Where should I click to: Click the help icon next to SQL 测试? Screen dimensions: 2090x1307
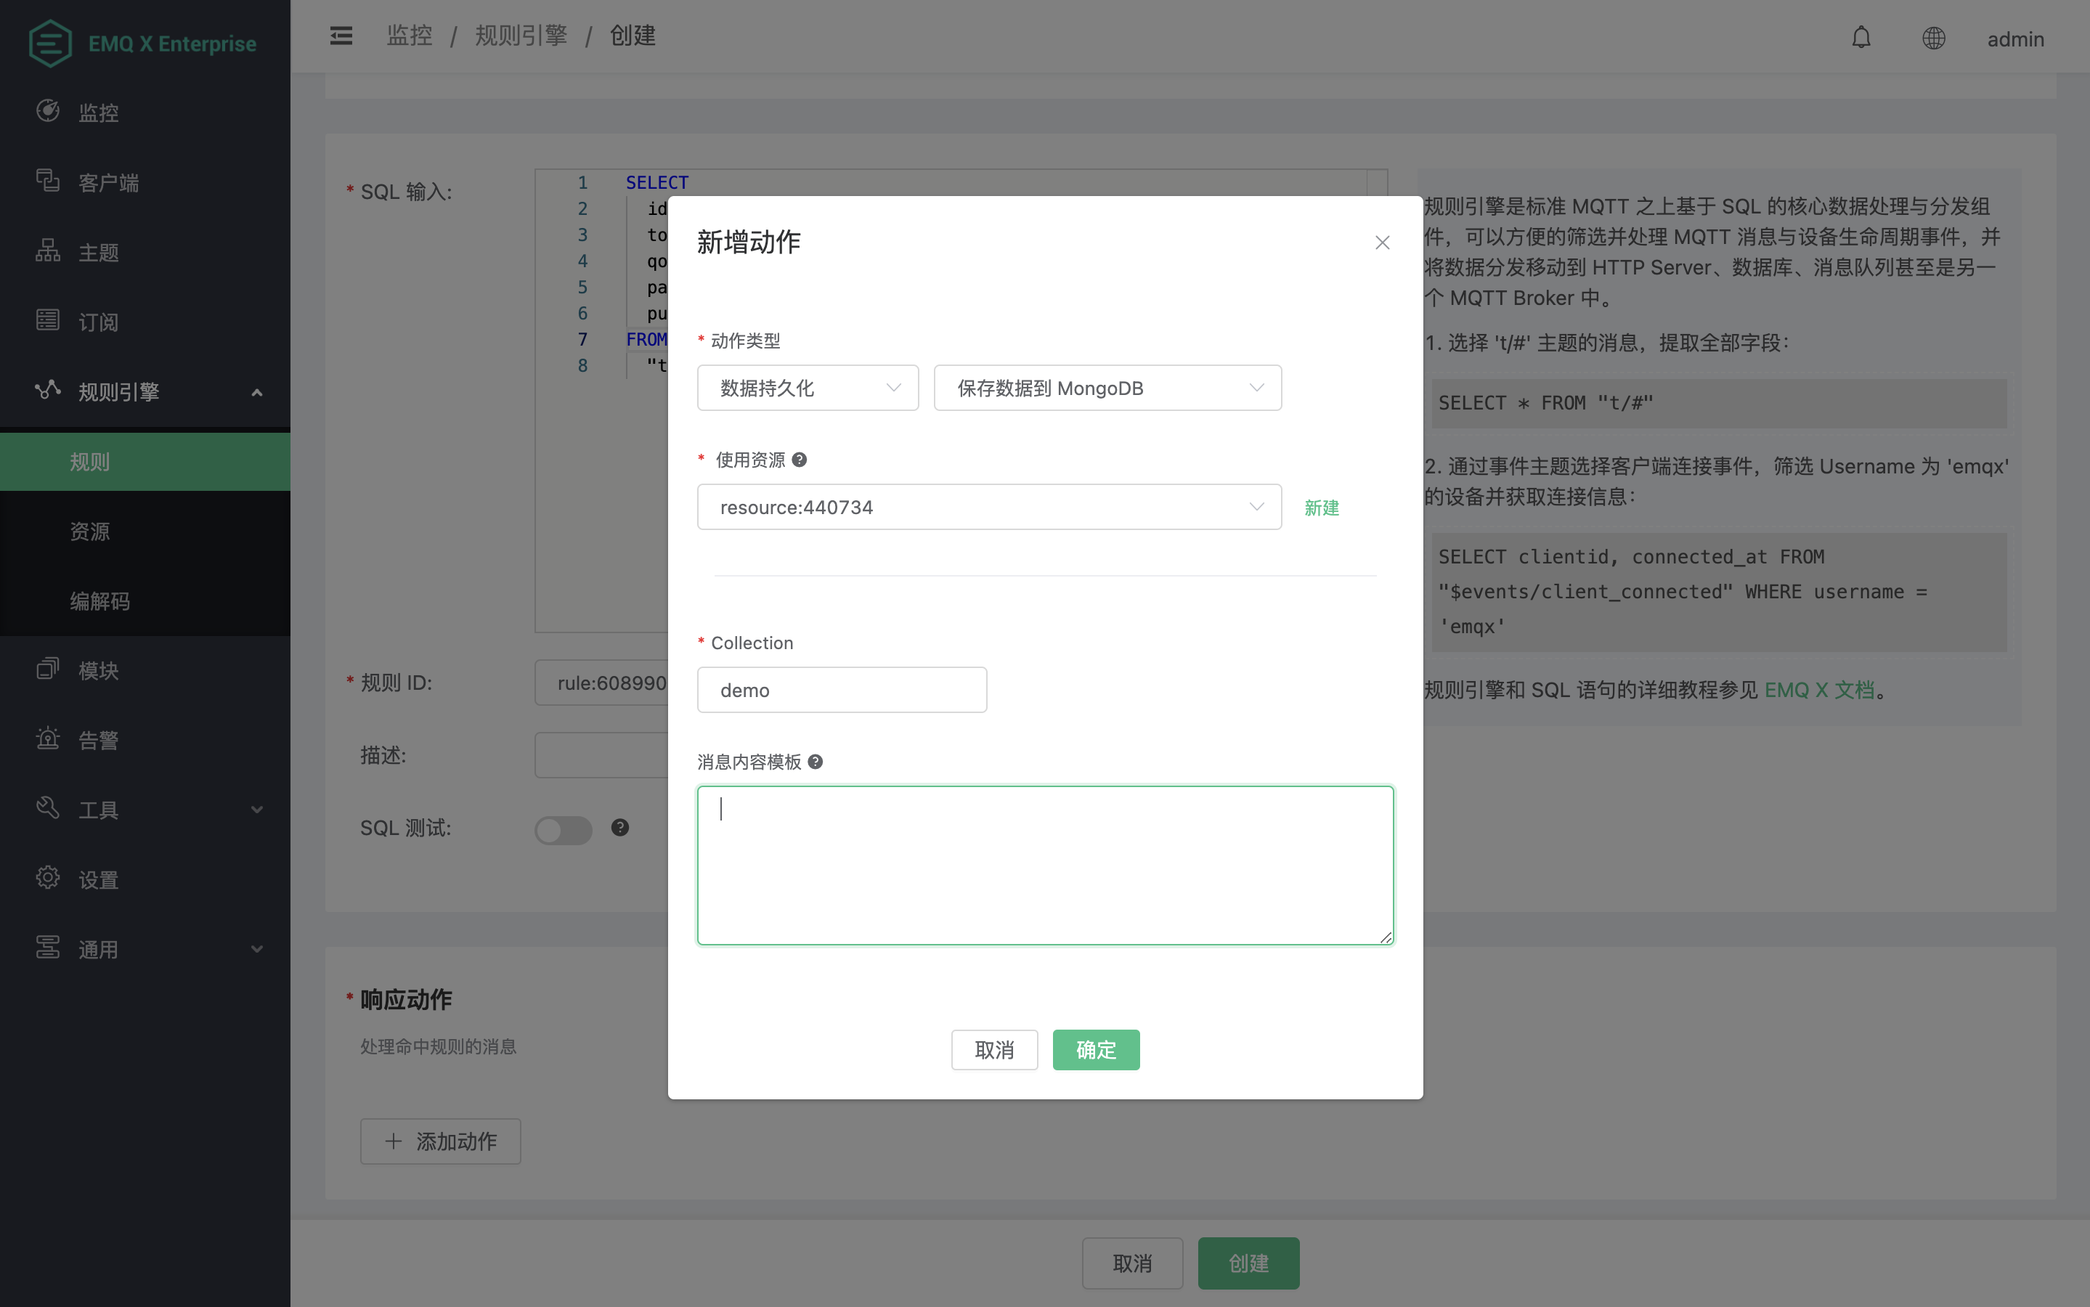(619, 827)
